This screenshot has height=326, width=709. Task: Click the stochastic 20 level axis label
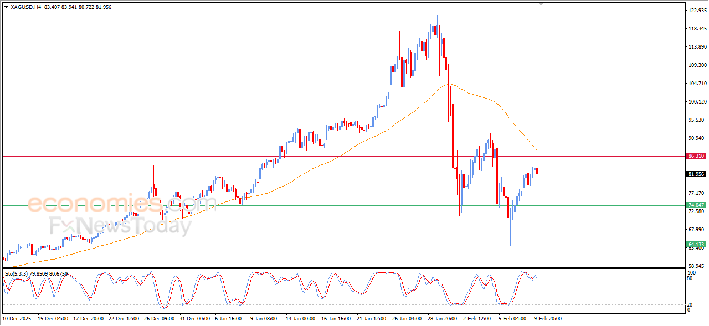pos(690,304)
